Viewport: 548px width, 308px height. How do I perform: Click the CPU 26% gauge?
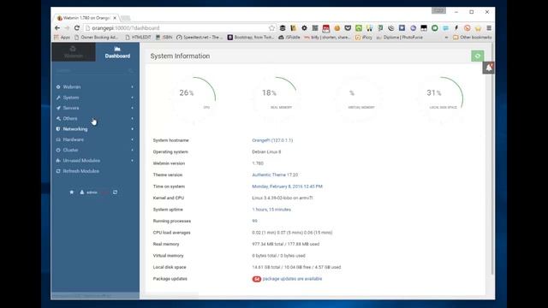(x=193, y=99)
